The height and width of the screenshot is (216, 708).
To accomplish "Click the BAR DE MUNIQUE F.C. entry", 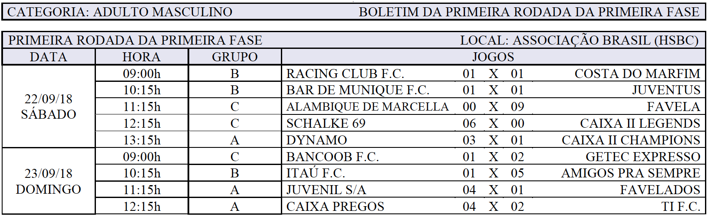I will 357,90.
